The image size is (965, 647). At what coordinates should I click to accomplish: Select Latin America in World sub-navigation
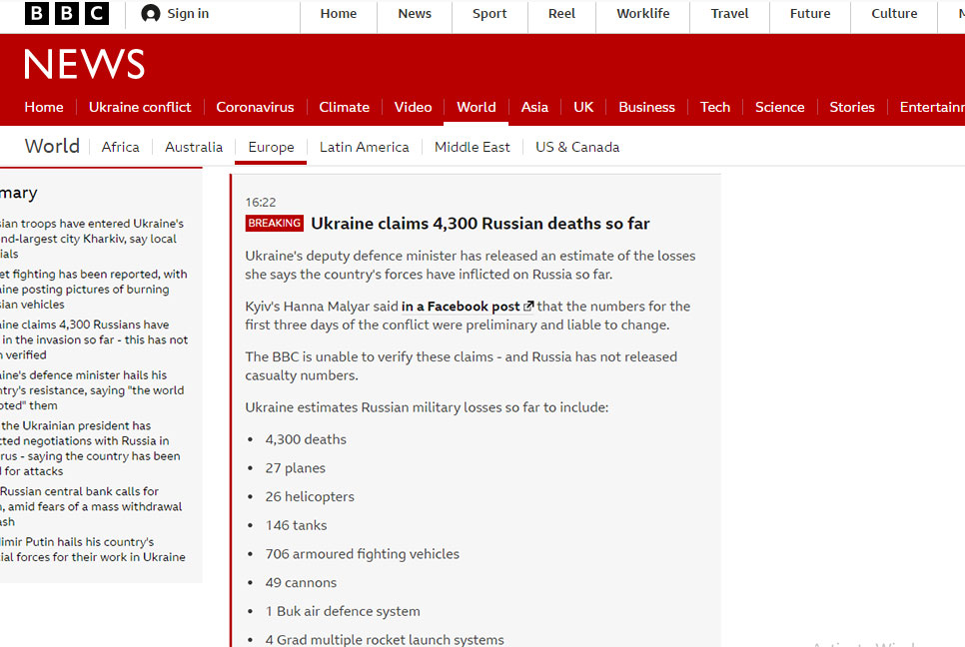click(365, 147)
